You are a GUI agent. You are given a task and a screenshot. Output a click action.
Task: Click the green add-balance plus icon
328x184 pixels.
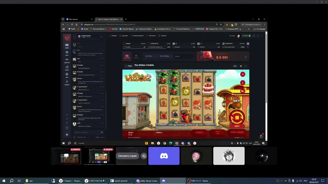[250, 36]
